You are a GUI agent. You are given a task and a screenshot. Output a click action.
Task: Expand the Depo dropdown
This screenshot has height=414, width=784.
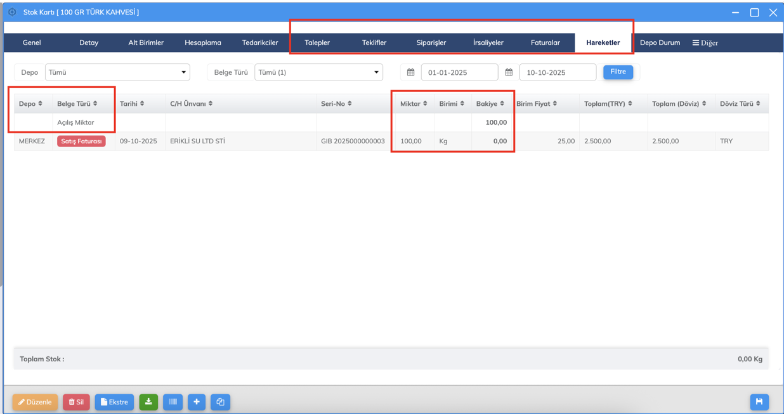pos(117,72)
